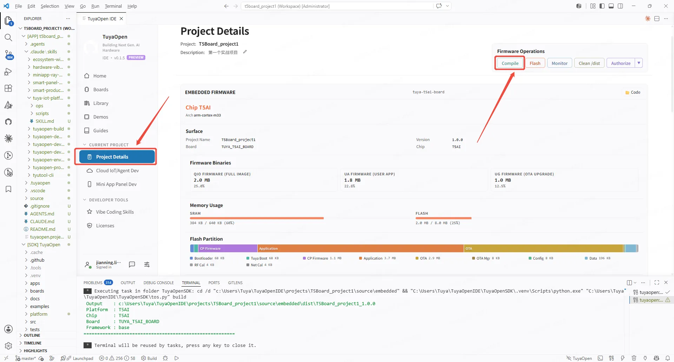674x362 pixels.
Task: Click the Copilot icon in status bar
Action: tap(656, 358)
